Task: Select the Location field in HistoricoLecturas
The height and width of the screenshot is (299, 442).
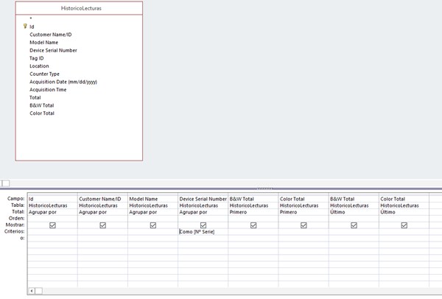Action: coord(39,66)
